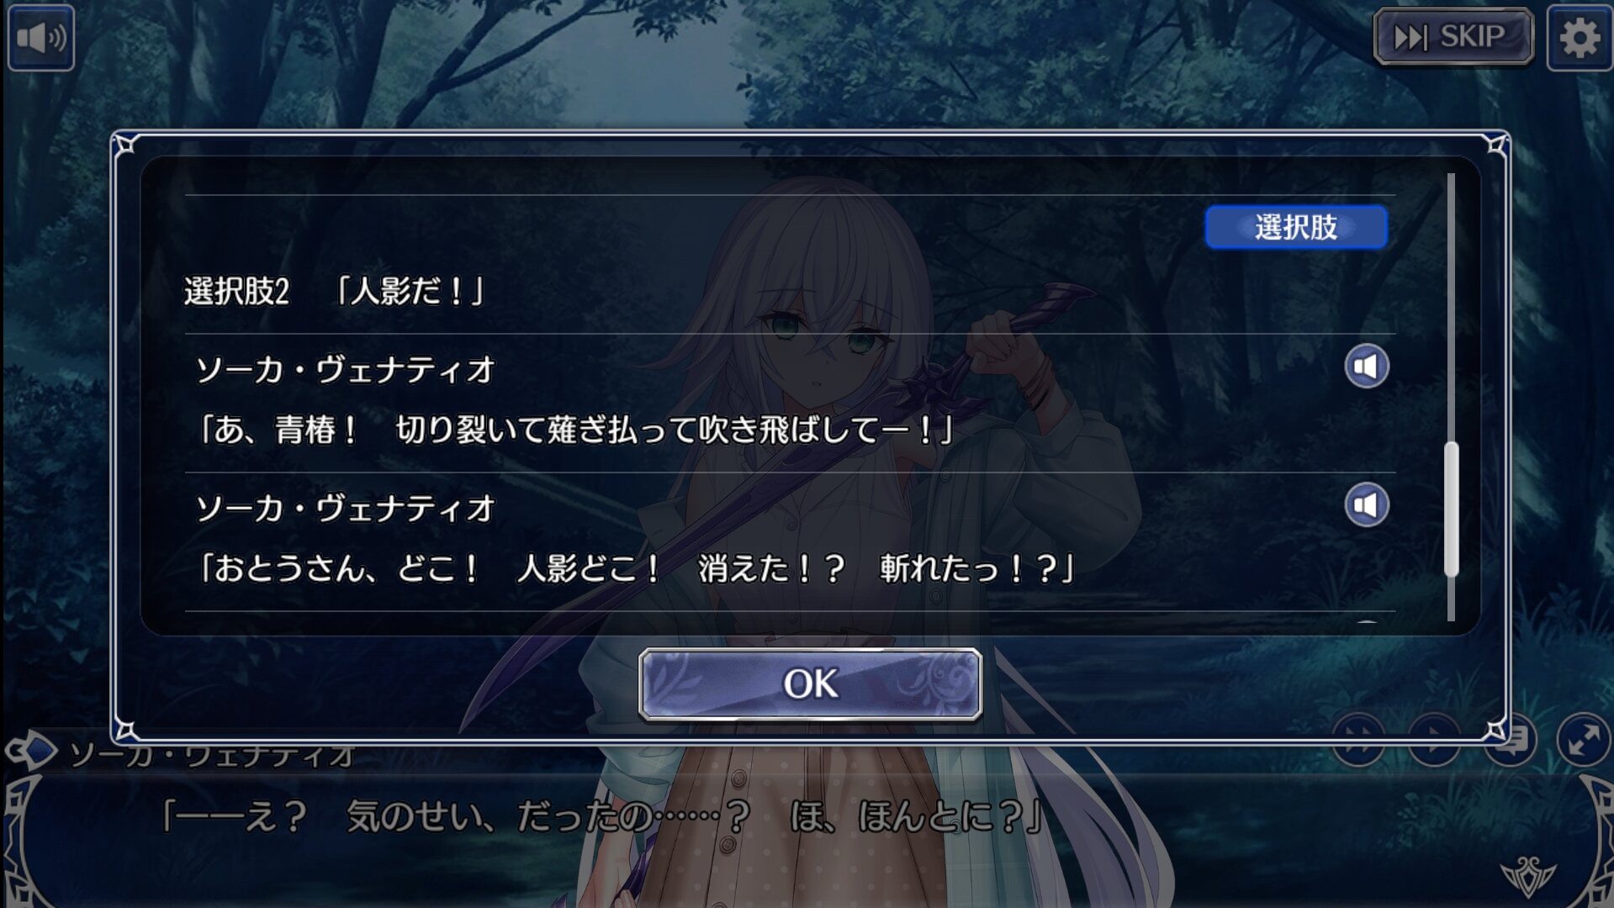The width and height of the screenshot is (1614, 908).
Task: Replay voice for 「あ、青椿！」 line
Action: [x=1366, y=367]
